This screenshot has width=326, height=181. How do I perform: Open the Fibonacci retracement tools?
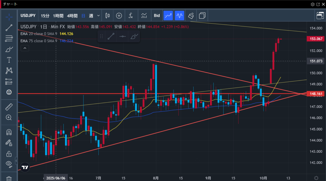tap(9, 39)
